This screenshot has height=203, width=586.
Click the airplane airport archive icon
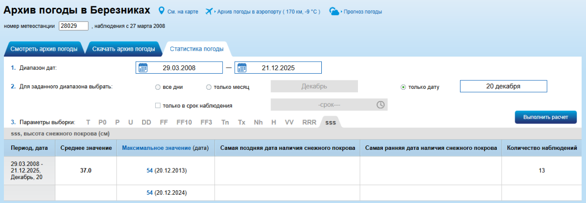point(209,11)
